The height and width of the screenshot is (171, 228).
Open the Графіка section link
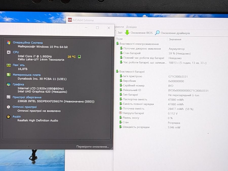point(18,84)
